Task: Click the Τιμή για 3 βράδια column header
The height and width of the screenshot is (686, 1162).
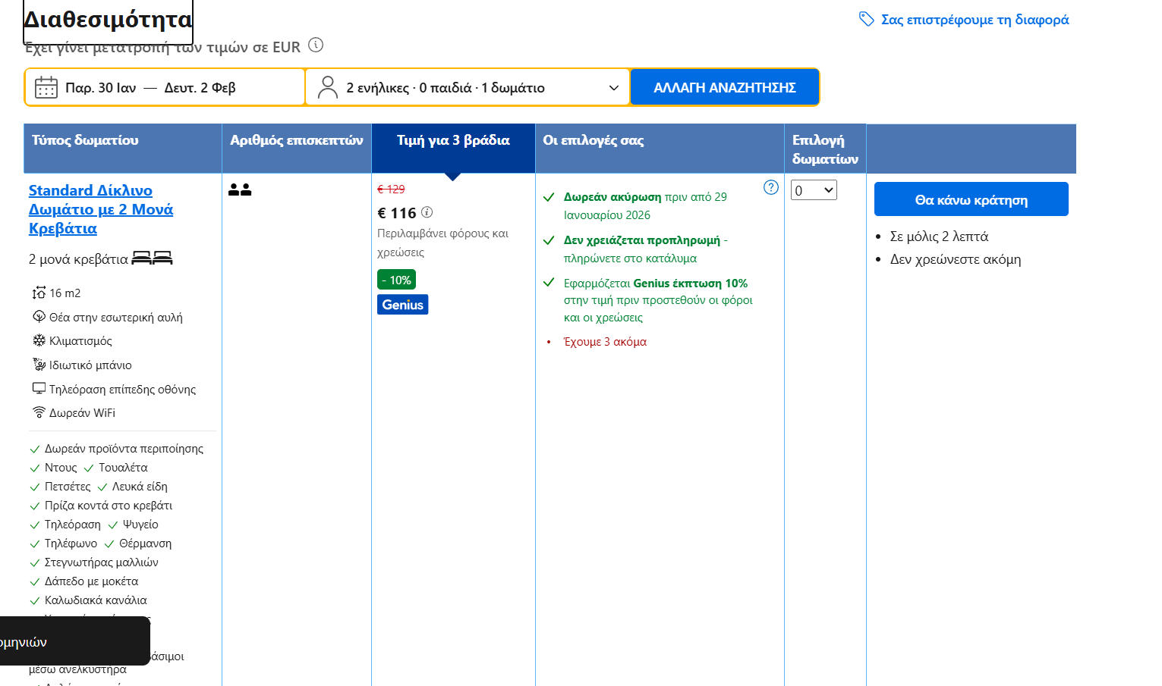Action: [x=453, y=140]
